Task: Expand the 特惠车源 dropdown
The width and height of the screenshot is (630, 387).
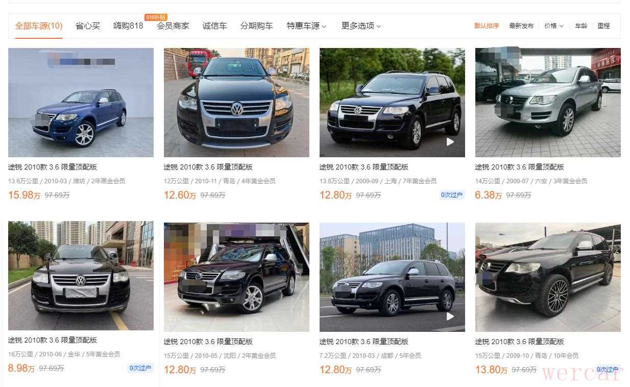Action: coord(306,26)
